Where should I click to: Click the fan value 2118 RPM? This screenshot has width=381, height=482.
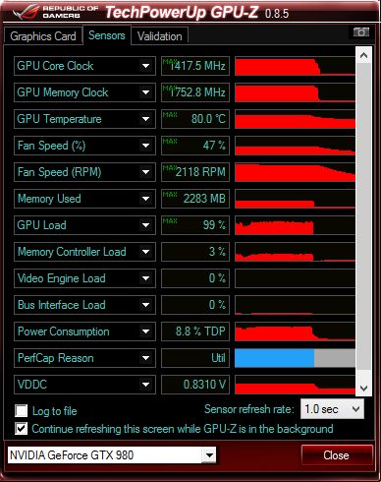pos(195,172)
